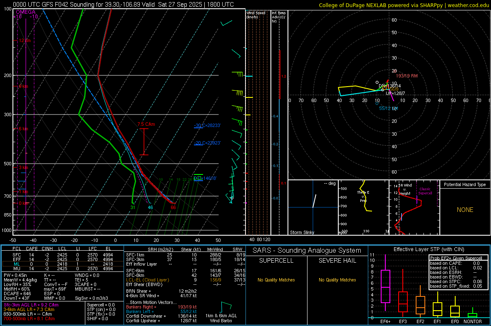The image size is (491, 326).
Task: Click the UP=128/7 hodograph label
Action: tap(395, 93)
